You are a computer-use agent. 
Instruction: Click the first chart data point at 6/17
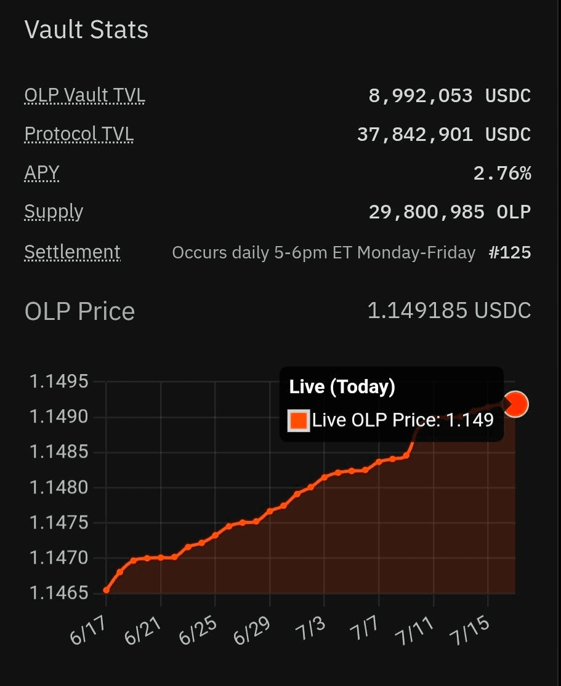107,590
